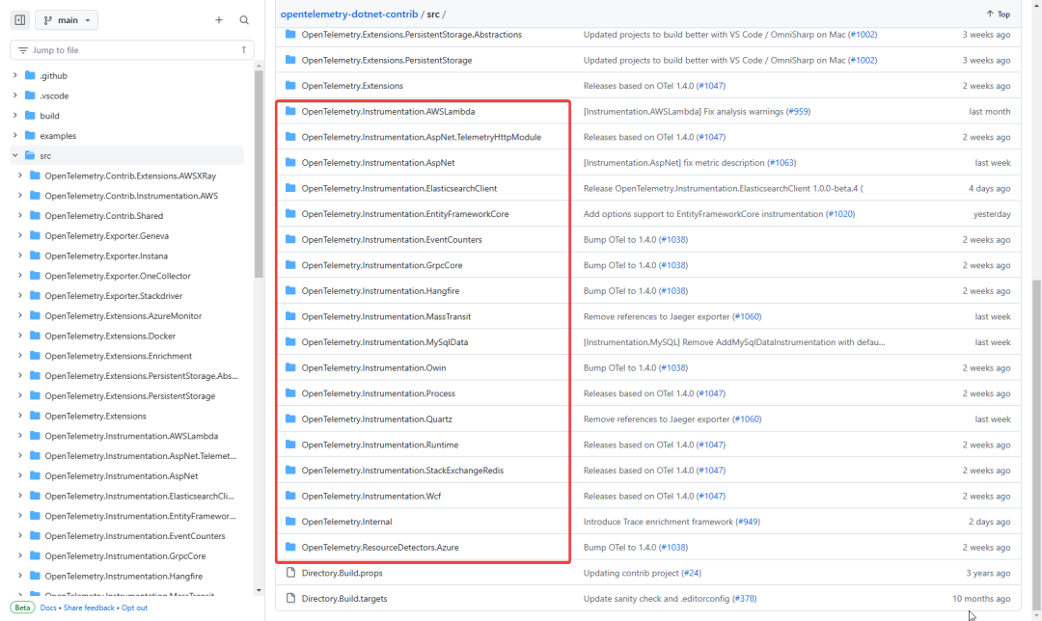
Task: Focus the Jump to file input
Action: click(x=131, y=50)
